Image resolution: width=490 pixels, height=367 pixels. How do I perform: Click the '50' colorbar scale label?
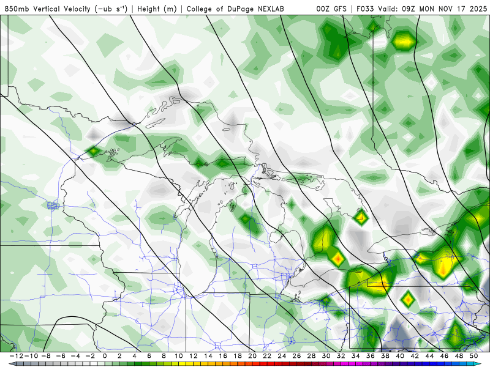[473, 356]
